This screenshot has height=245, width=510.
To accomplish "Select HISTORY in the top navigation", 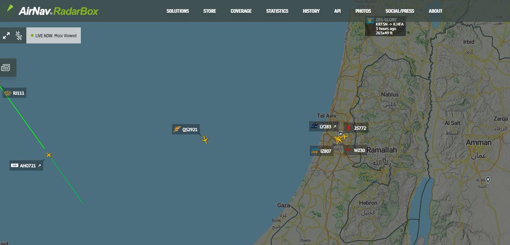I will [x=311, y=11].
